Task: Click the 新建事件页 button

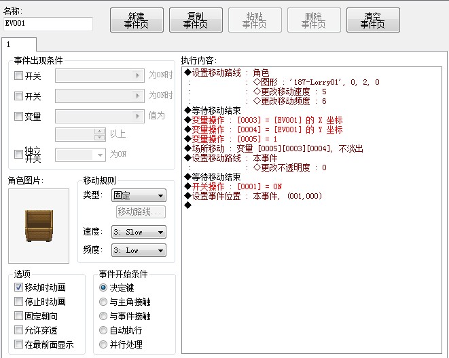Action: tap(137, 20)
